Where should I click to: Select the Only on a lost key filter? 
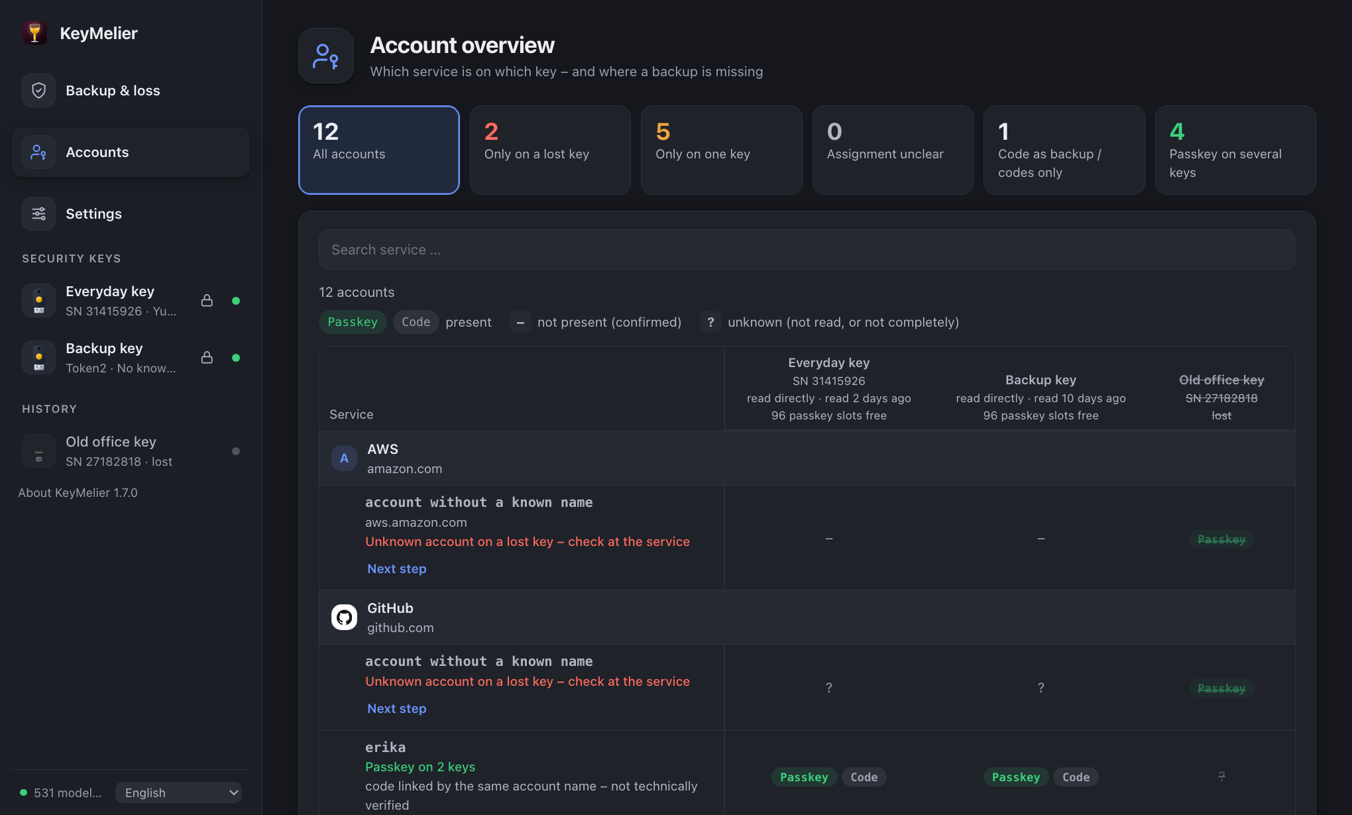(550, 150)
